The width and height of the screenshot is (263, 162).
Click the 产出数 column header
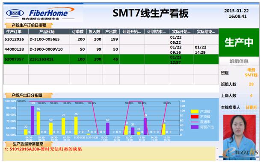[x=111, y=31]
